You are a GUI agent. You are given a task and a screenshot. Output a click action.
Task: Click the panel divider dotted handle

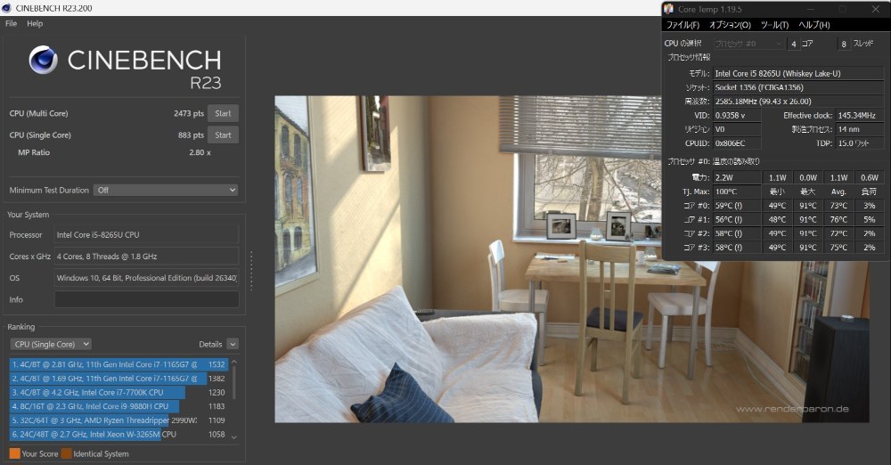(251, 271)
